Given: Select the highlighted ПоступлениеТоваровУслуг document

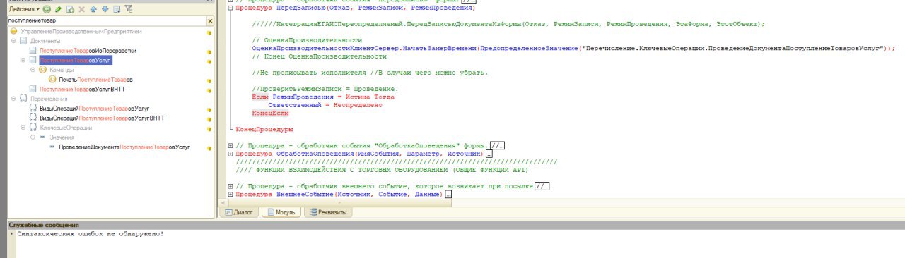Looking at the screenshot, I should point(76,61).
